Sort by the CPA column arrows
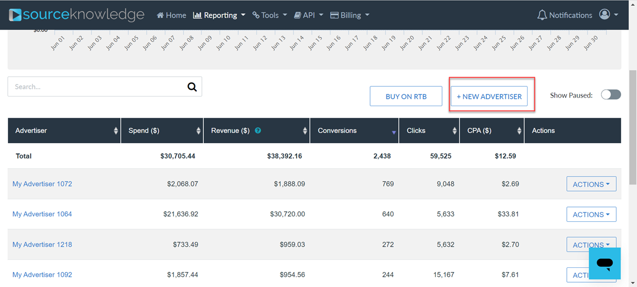 click(x=519, y=131)
